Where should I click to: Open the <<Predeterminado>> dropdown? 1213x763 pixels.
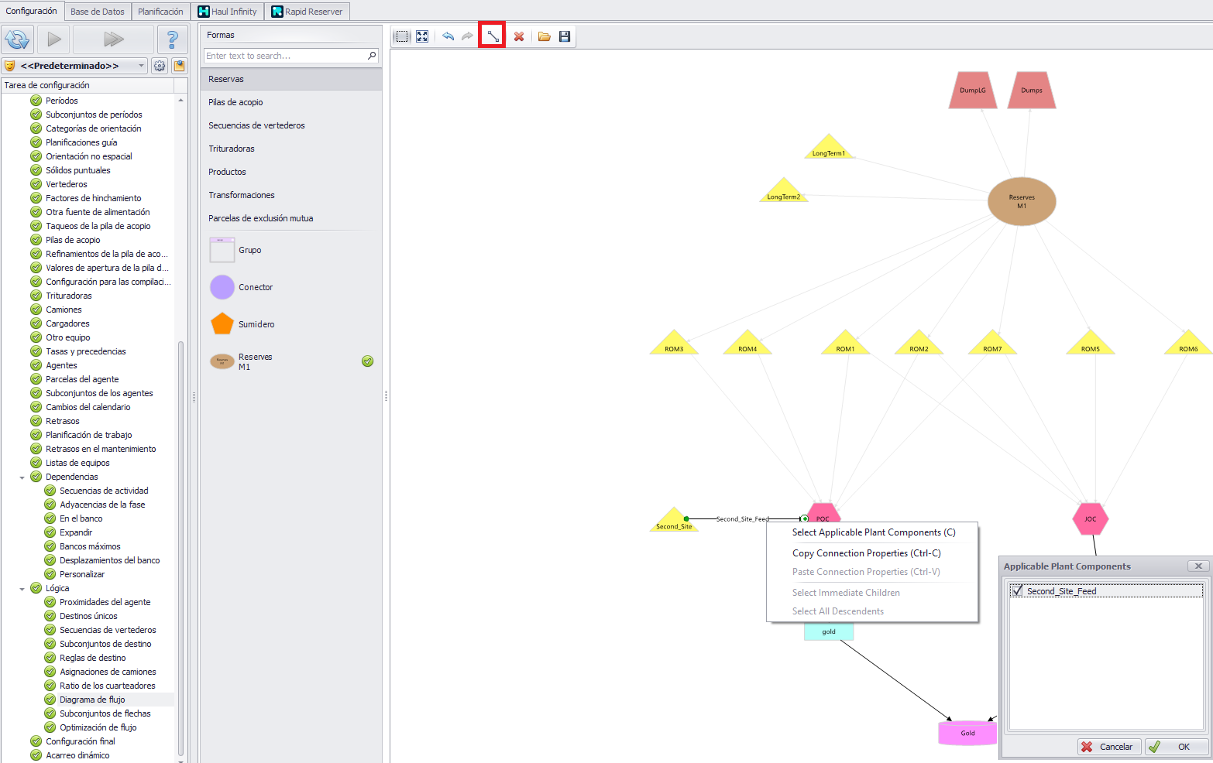[x=141, y=66]
